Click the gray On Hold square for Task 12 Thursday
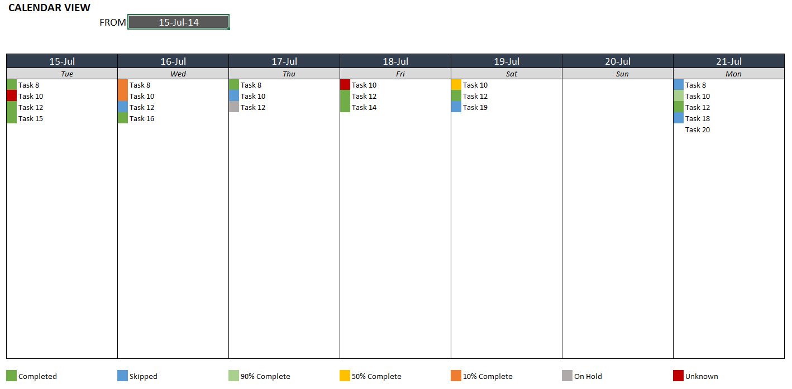 [x=235, y=107]
